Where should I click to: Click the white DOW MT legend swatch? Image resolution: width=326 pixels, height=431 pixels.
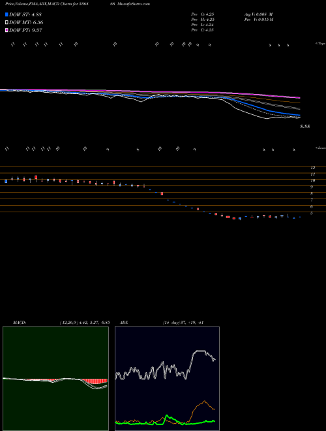tap(7, 23)
